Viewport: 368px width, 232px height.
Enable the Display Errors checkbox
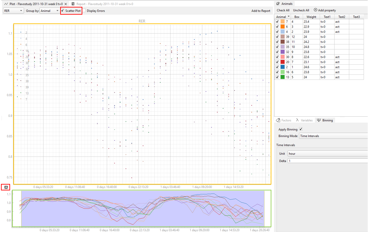click(83, 11)
